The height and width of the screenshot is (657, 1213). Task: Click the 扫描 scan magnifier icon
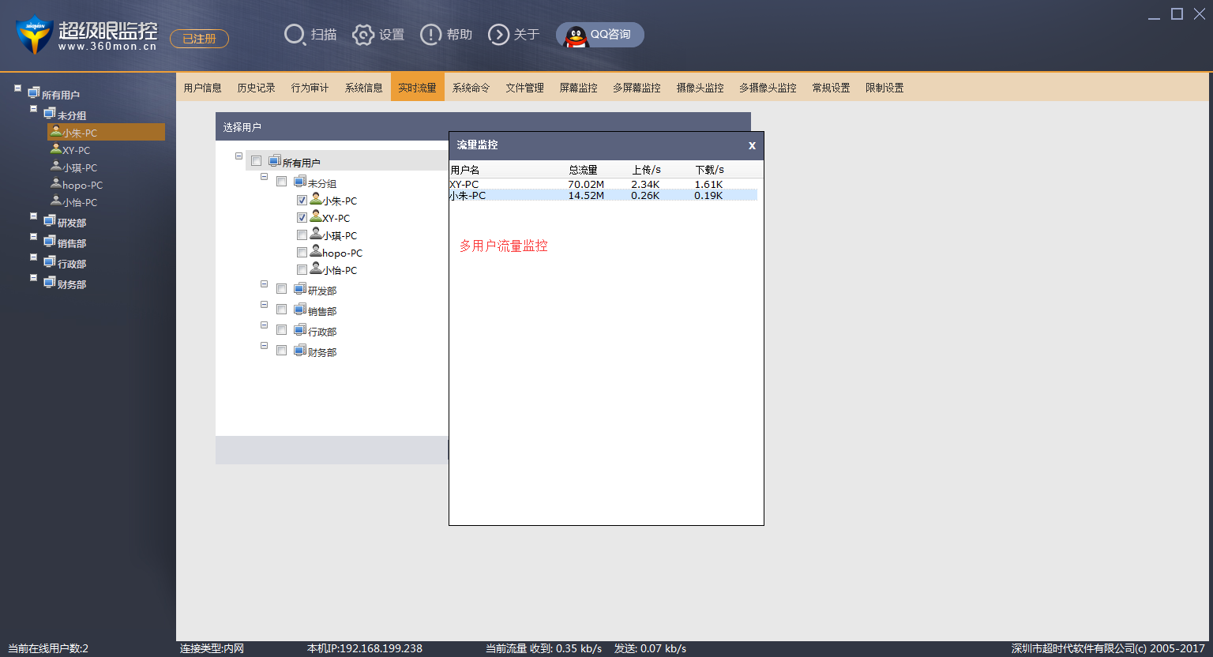295,35
